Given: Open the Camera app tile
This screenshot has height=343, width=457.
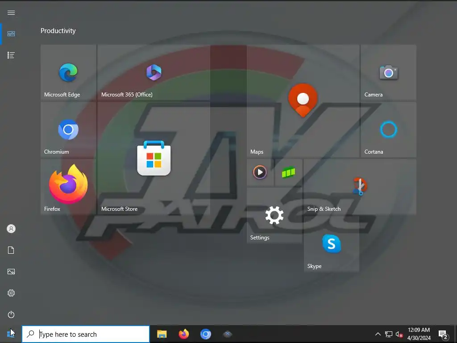Looking at the screenshot, I should [389, 72].
